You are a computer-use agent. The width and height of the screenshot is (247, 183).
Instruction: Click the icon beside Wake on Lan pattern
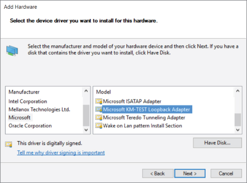pyautogui.click(x=99, y=126)
